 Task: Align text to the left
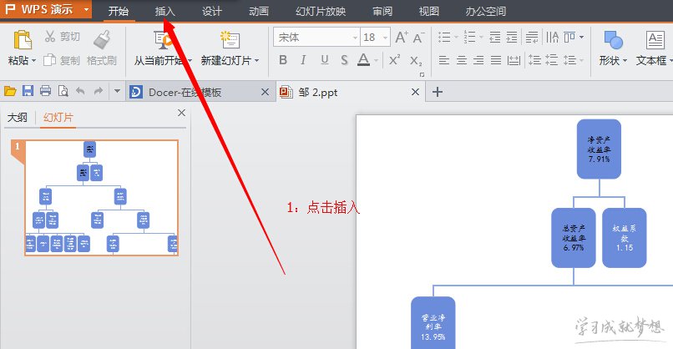coord(444,60)
